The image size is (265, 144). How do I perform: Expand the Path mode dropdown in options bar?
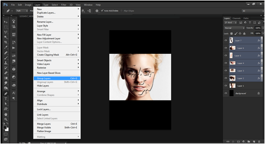point(22,11)
